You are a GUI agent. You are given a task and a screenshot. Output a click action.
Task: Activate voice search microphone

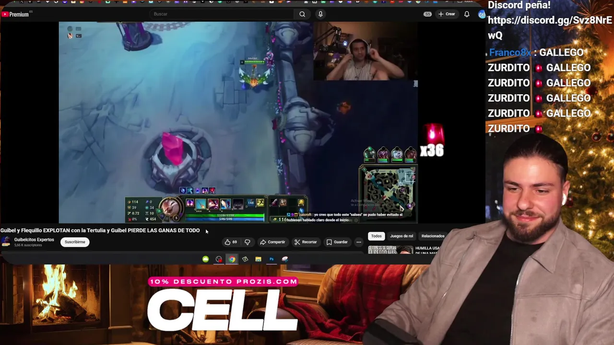pyautogui.click(x=320, y=14)
